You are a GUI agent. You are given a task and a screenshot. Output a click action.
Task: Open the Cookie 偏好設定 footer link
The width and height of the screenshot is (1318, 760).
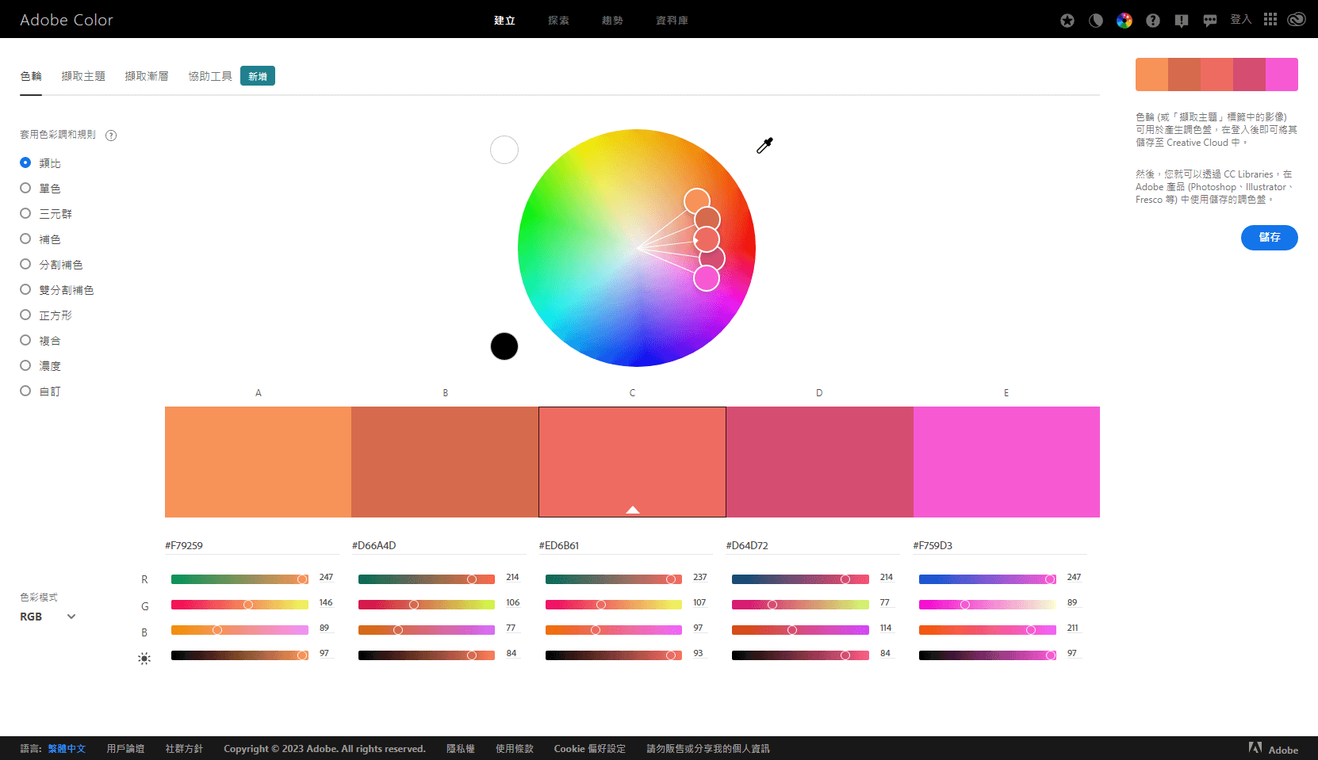589,749
